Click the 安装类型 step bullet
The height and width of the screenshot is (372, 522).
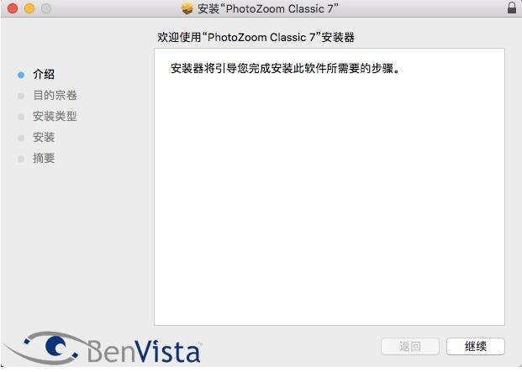(21, 117)
